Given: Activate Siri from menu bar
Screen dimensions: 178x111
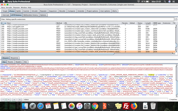Looking at the screenshot, I should point(169,2).
